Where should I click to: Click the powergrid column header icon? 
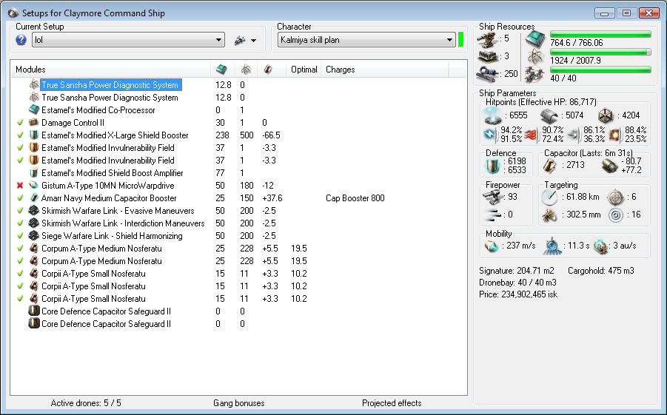pyautogui.click(x=245, y=70)
